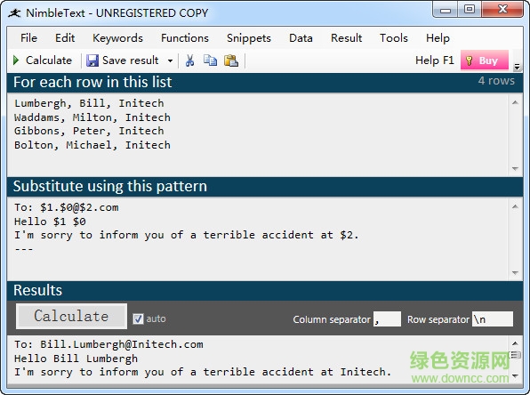Viewport: 530px width, 395px height.
Task: Click the row 'Gibbons, Peter, Initech'
Action: 89,131
